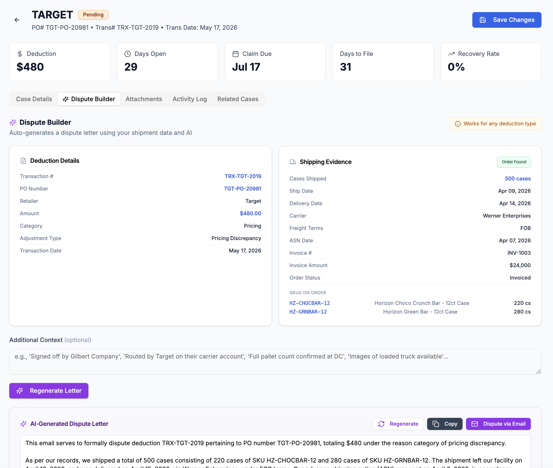Click the text area resize handle

[538, 371]
